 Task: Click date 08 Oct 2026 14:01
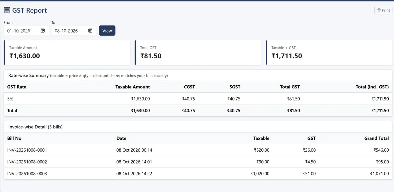pos(134,162)
